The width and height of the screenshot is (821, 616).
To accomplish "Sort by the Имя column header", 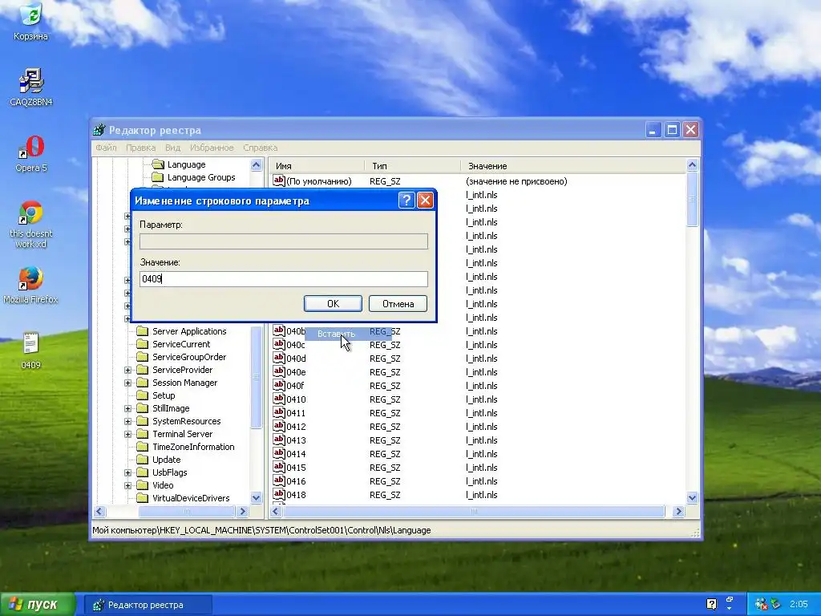I will tap(316, 166).
